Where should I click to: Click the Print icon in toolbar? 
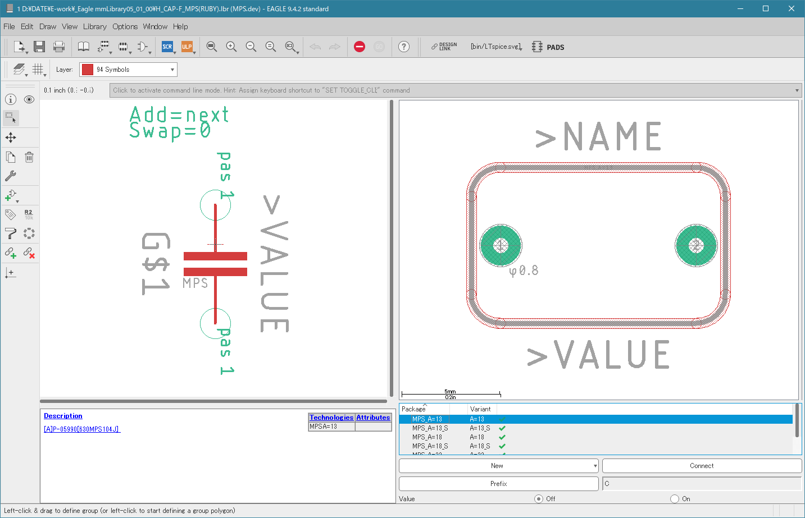click(59, 47)
